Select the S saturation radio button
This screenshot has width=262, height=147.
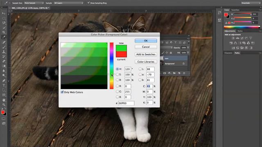coord(117,74)
